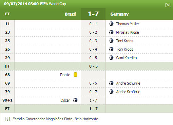Click Dante's yellow card icon
The image size is (173, 125).
[x=75, y=75]
